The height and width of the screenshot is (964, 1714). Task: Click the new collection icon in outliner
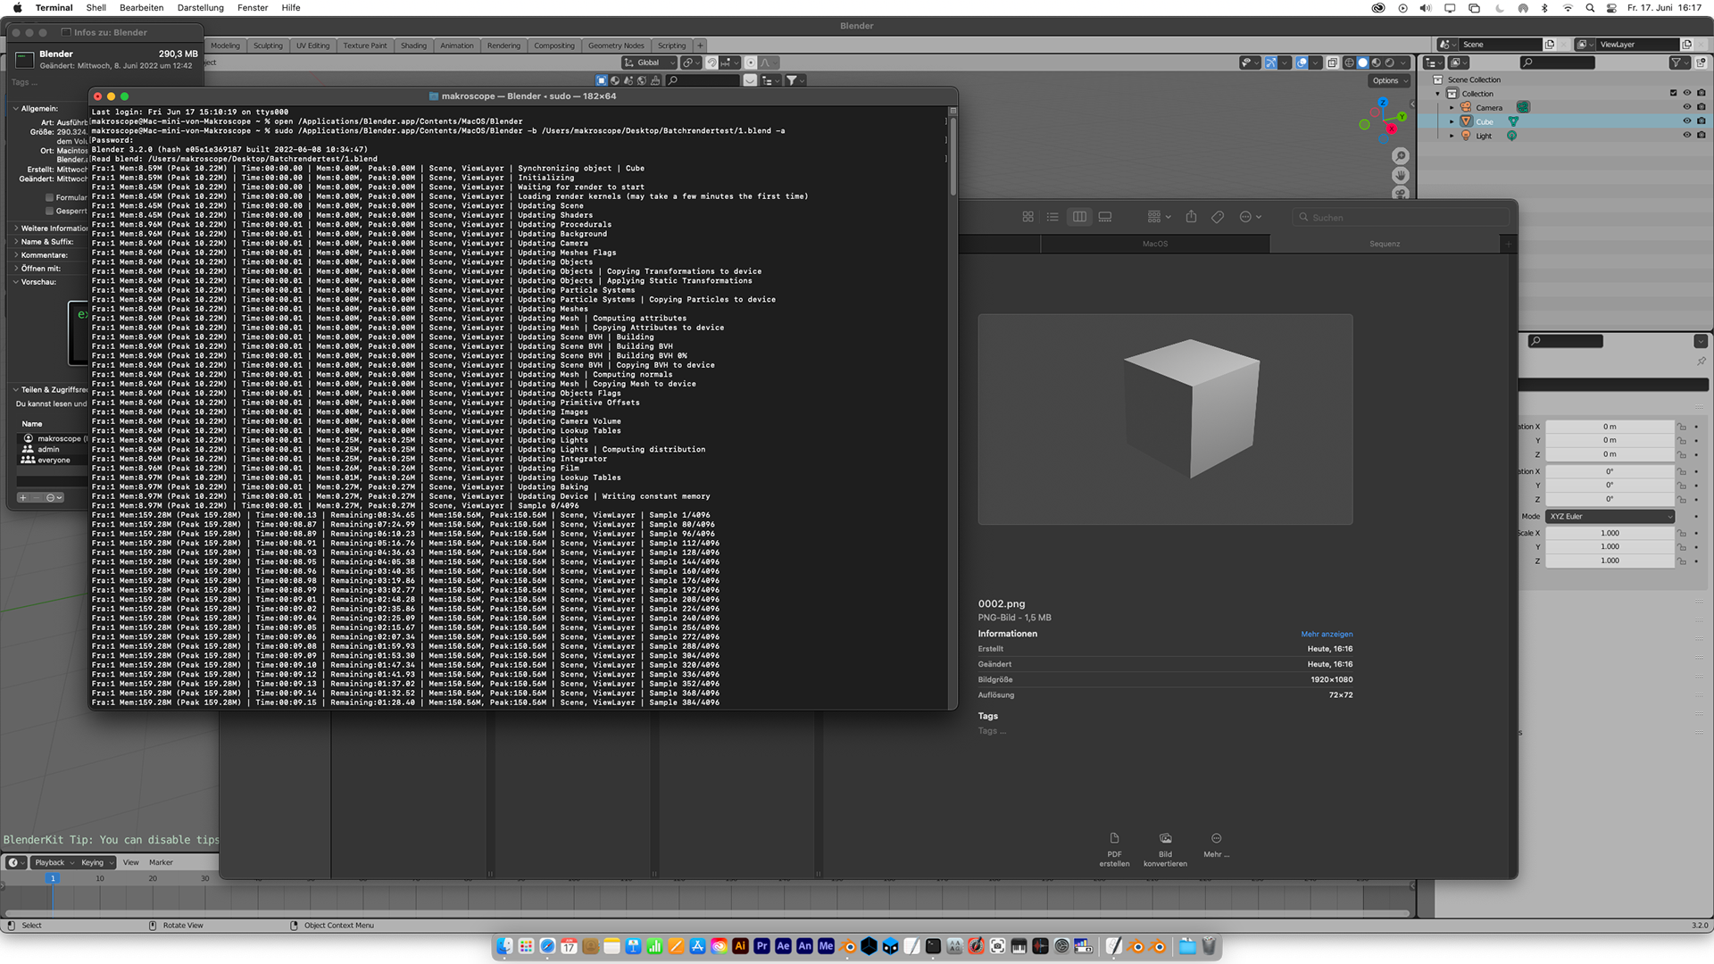(x=1701, y=62)
